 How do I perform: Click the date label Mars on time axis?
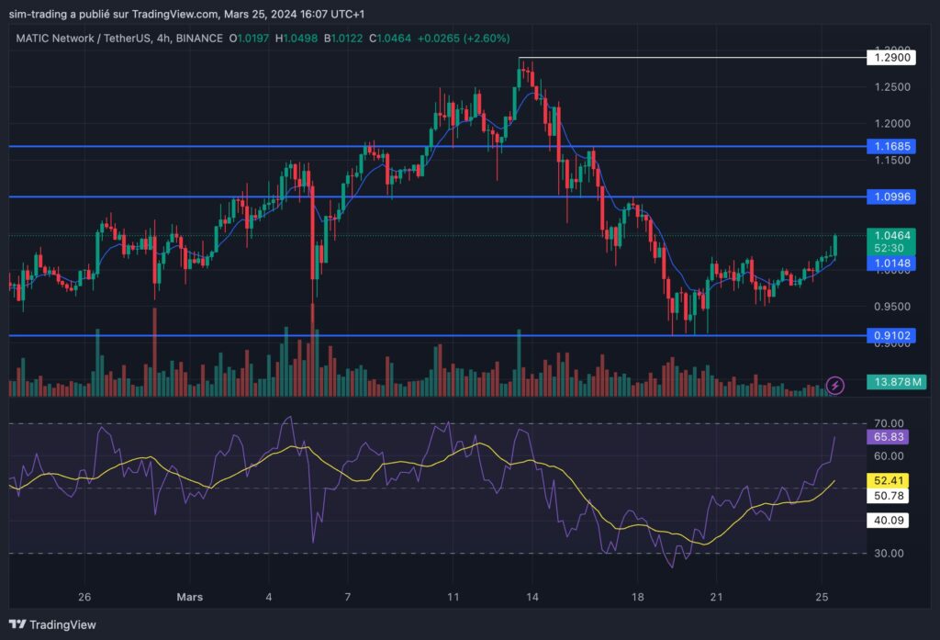[x=189, y=597]
